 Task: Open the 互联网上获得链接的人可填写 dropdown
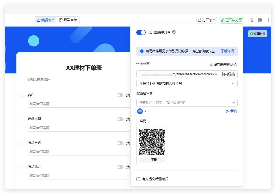(187, 84)
